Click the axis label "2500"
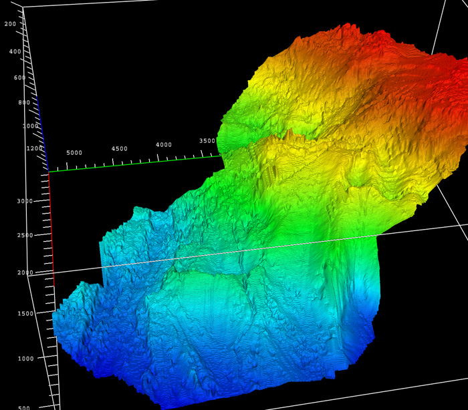This screenshot has width=468, height=410. coord(25,235)
